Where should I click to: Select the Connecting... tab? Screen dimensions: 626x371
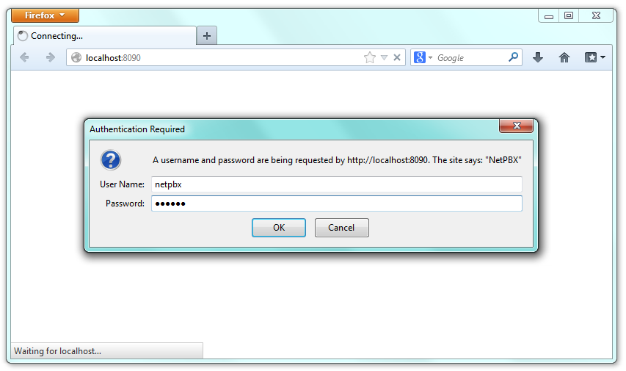click(104, 35)
